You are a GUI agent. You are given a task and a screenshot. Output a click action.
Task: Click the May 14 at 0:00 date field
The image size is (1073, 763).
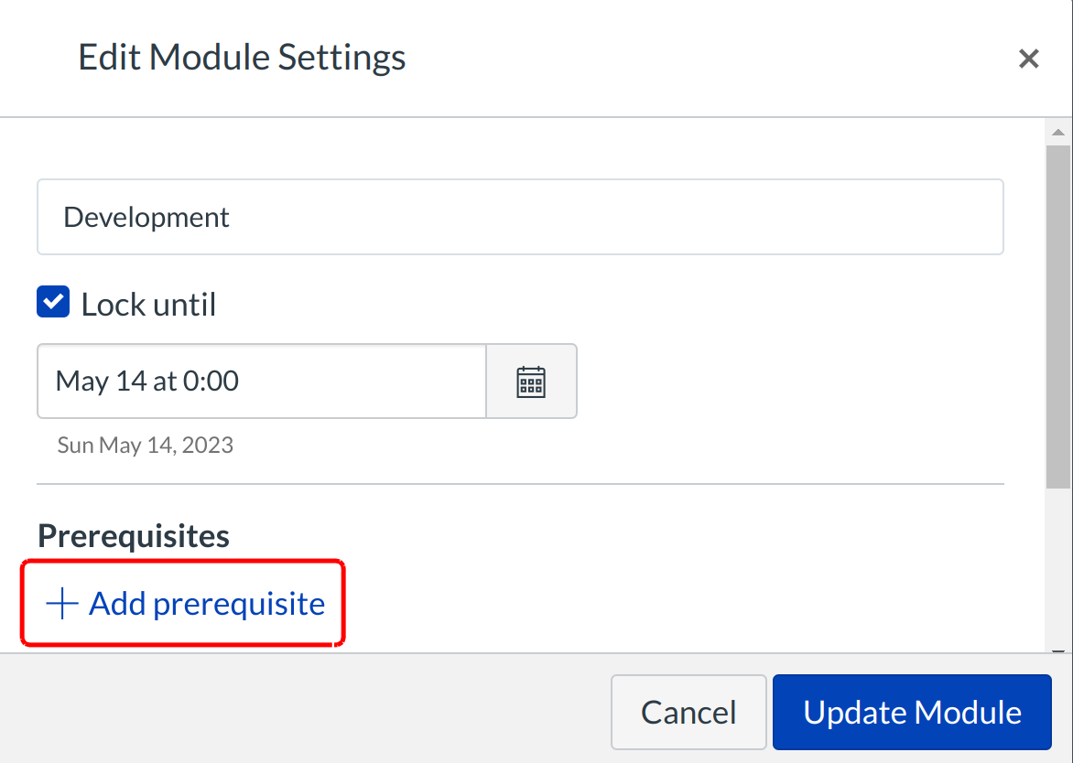[x=261, y=381]
